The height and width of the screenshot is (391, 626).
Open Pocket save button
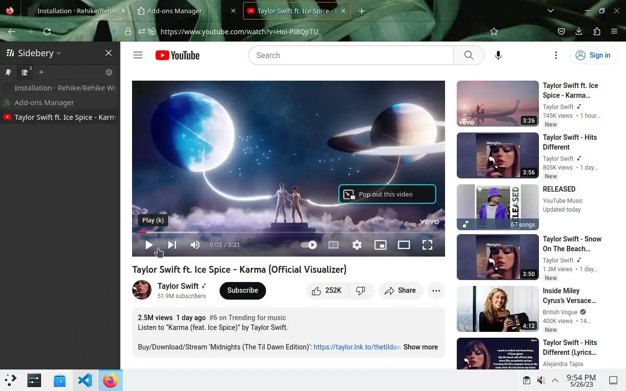coord(561,31)
